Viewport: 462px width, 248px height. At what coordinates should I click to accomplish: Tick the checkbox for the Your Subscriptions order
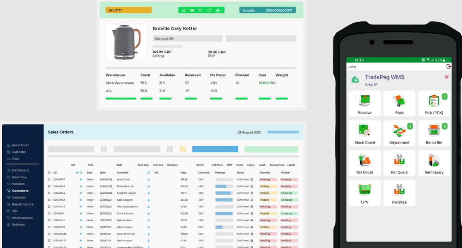(49, 207)
